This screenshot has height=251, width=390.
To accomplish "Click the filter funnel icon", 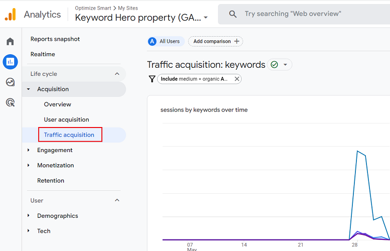I will pos(152,79).
